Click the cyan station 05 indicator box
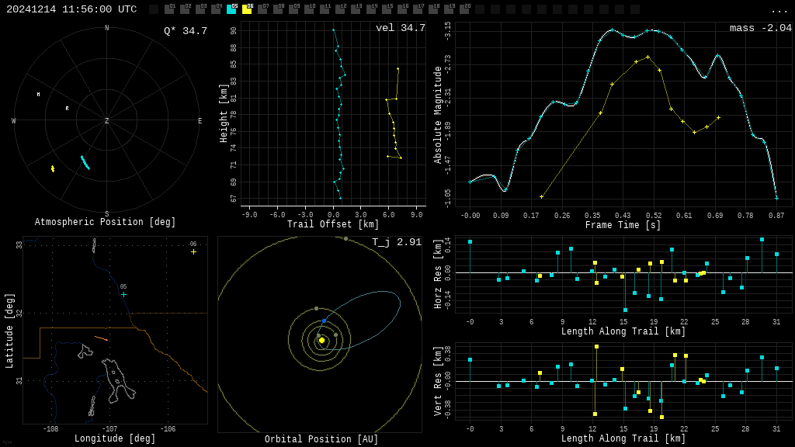The height and width of the screenshot is (447, 795). pyautogui.click(x=231, y=9)
